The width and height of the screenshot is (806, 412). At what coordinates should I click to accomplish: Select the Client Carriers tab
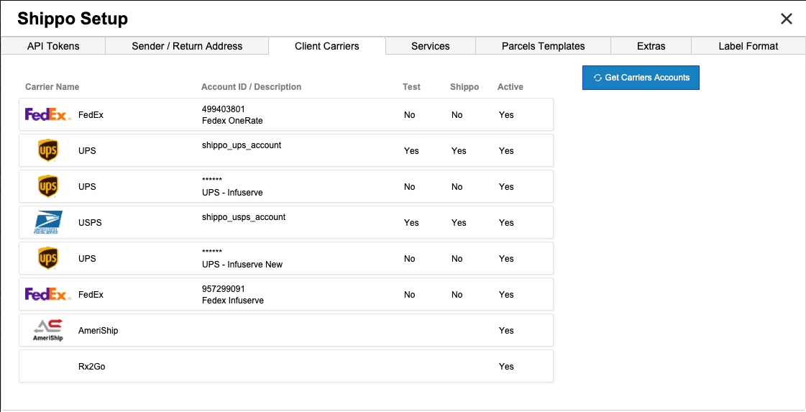pyautogui.click(x=327, y=46)
